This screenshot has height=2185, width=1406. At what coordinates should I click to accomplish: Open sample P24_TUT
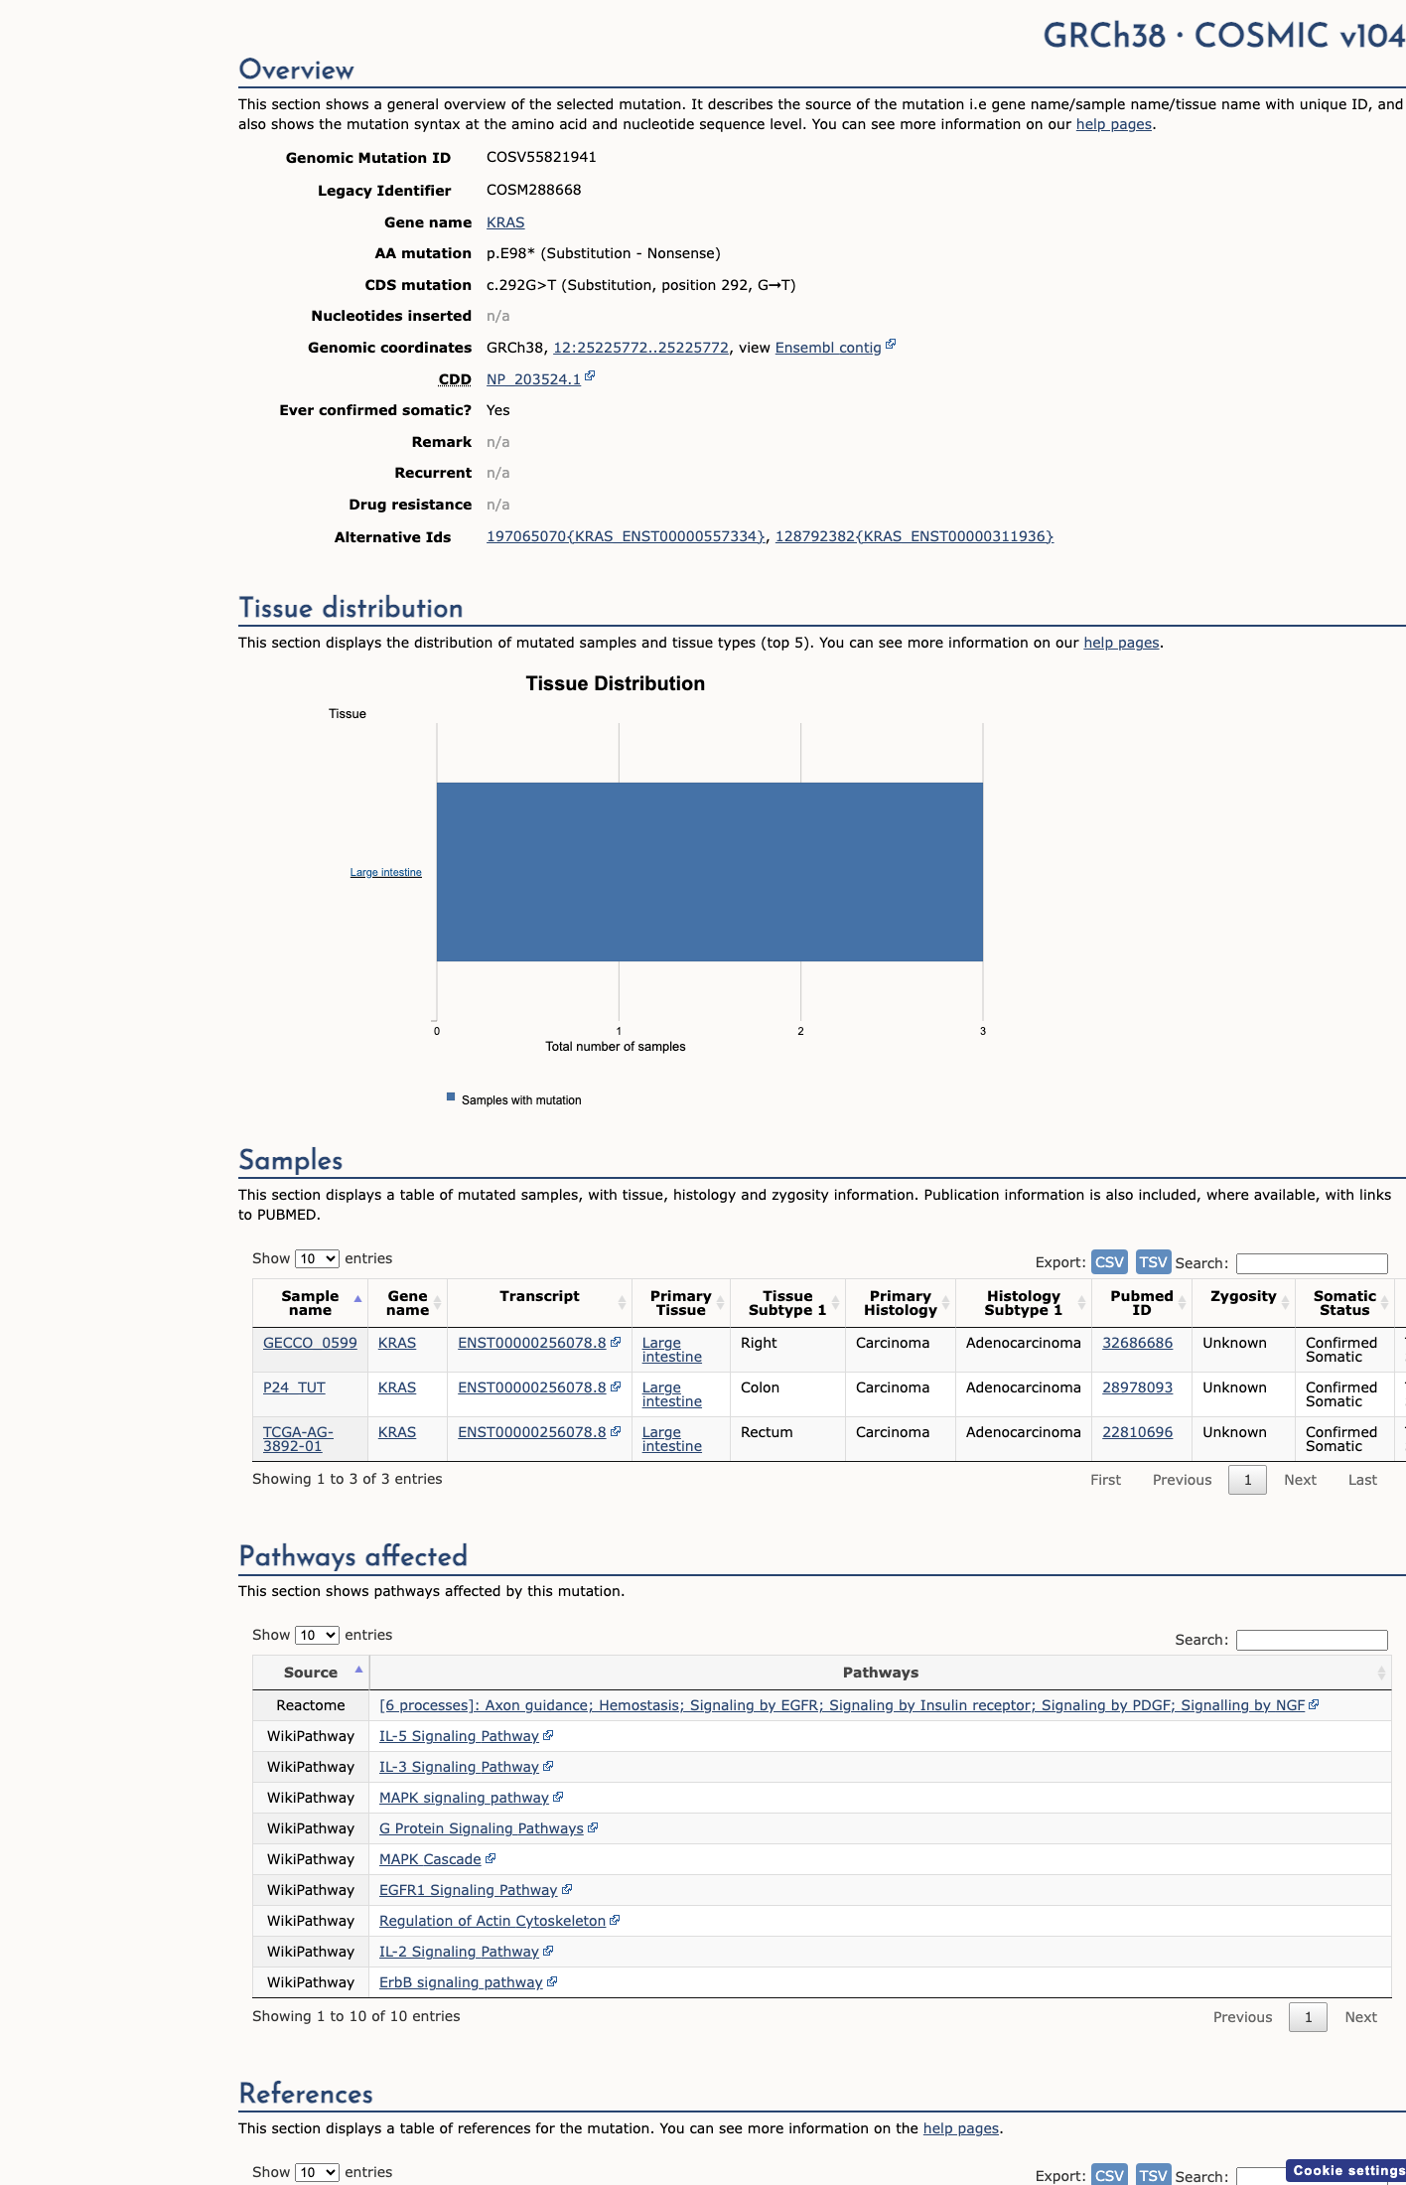[x=294, y=1387]
